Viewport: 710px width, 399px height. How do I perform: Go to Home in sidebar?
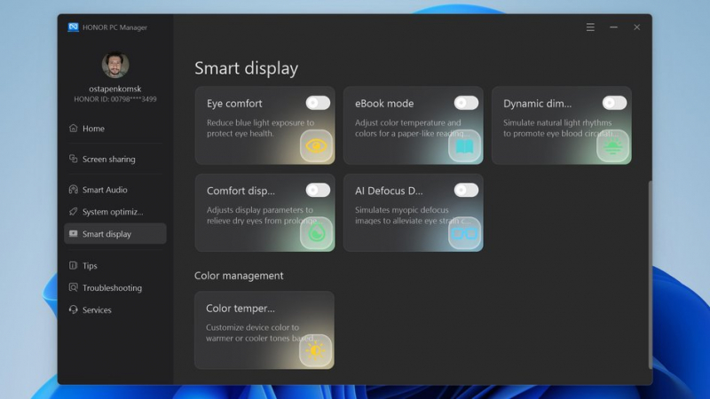pyautogui.click(x=115, y=129)
